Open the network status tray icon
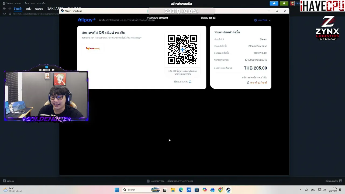Viewport: 345px width, 194px height. point(320,190)
